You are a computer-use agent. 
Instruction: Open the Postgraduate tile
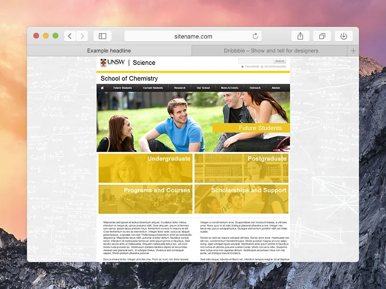click(x=242, y=168)
